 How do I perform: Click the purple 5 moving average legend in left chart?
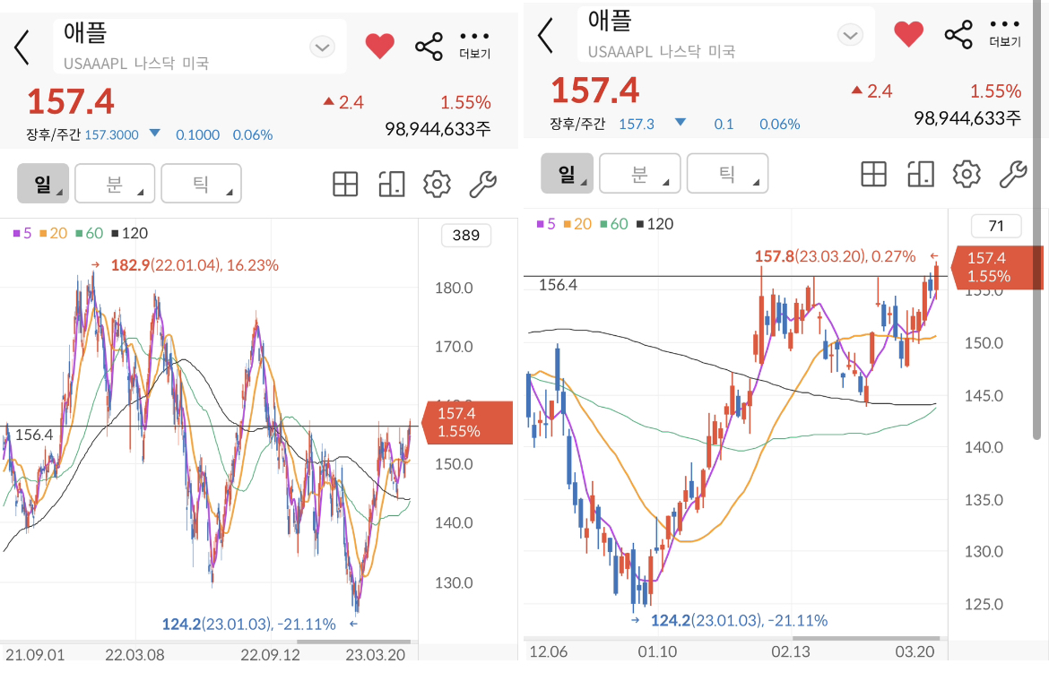click(22, 233)
